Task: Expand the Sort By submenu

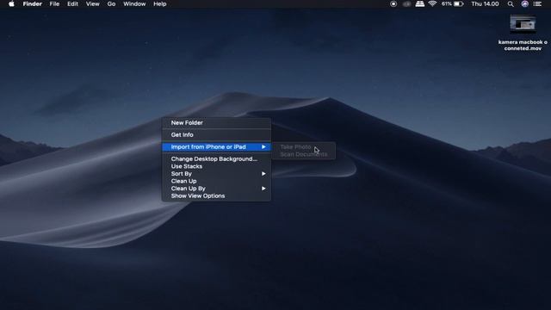Action: pos(216,174)
